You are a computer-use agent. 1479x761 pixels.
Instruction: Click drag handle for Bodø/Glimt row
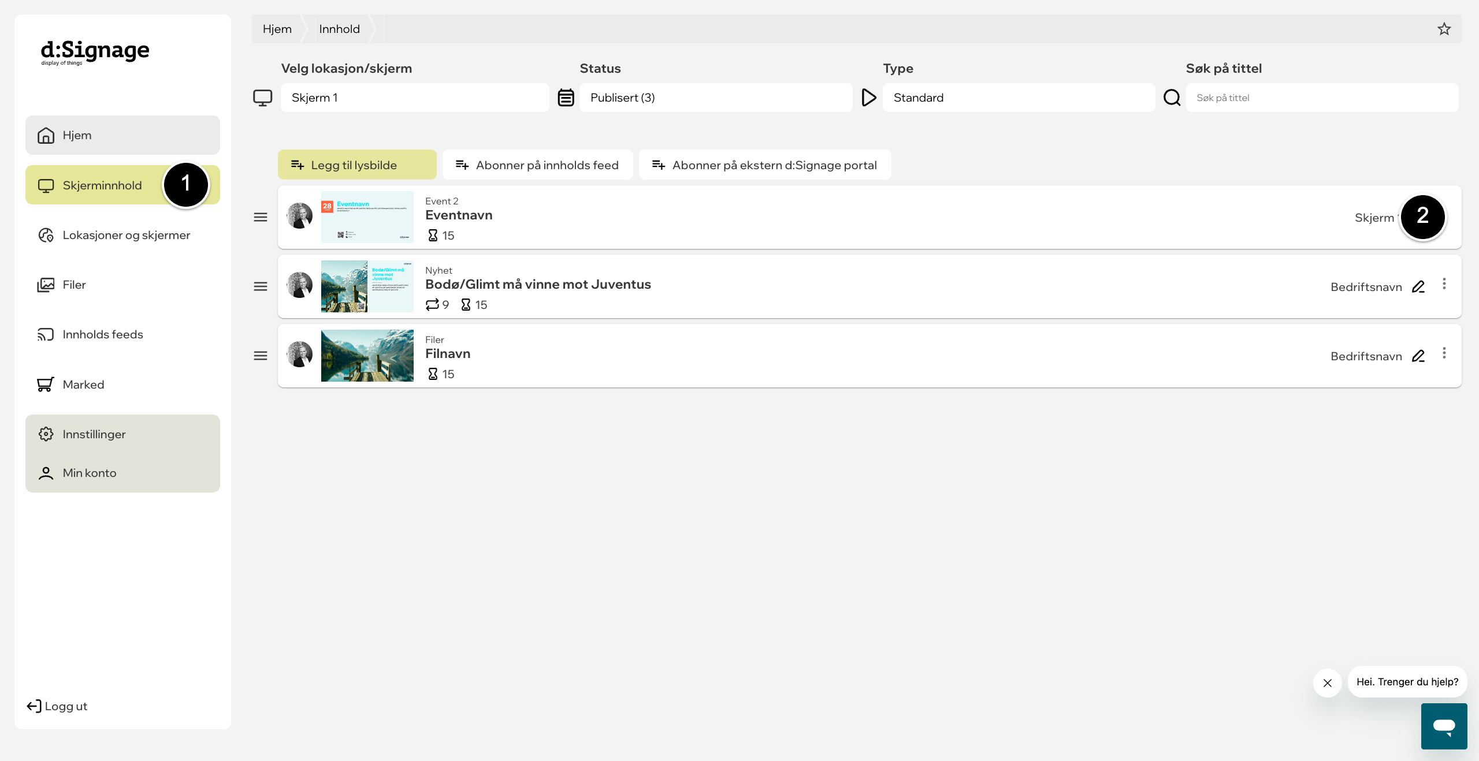point(261,286)
